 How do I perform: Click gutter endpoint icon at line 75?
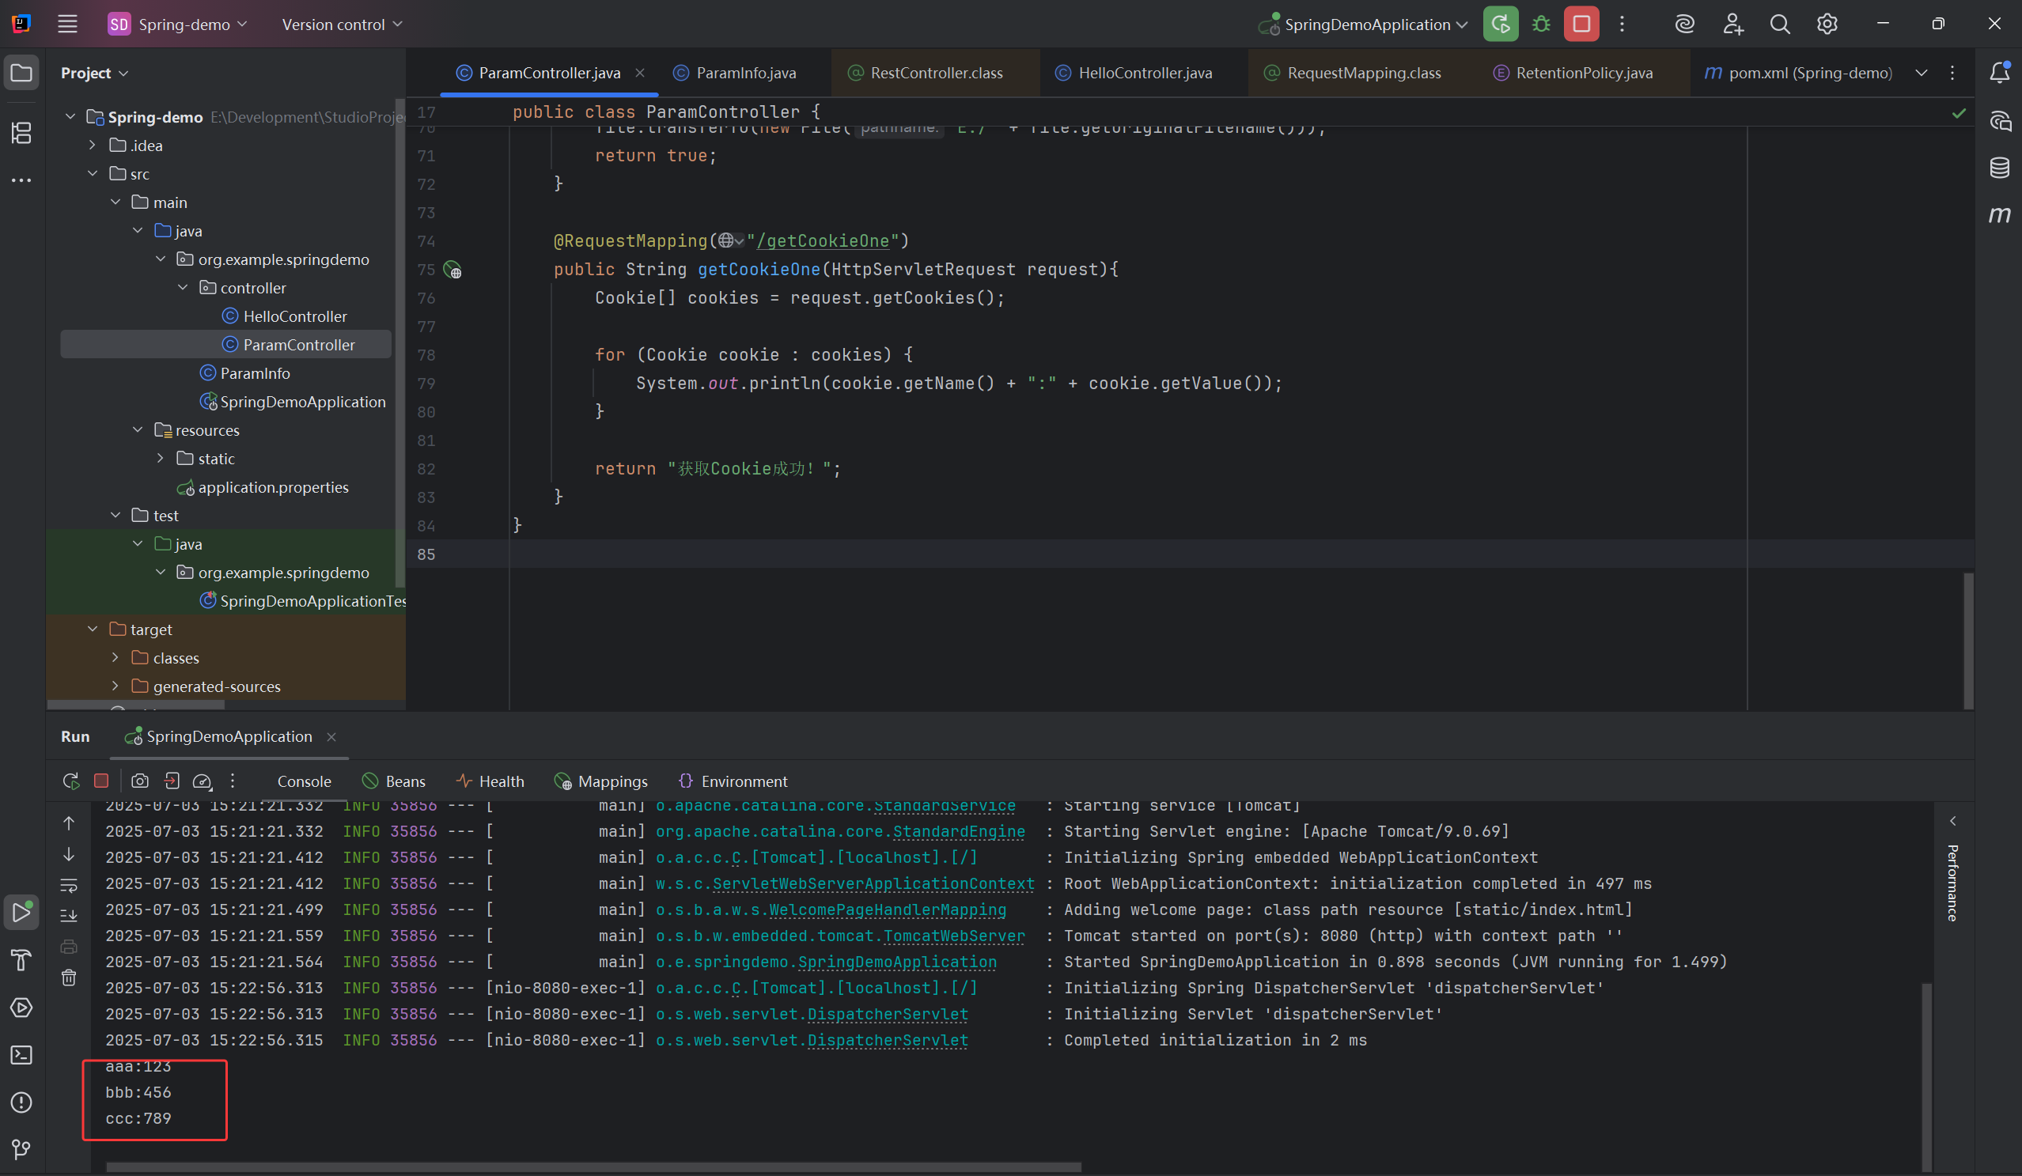tap(452, 270)
